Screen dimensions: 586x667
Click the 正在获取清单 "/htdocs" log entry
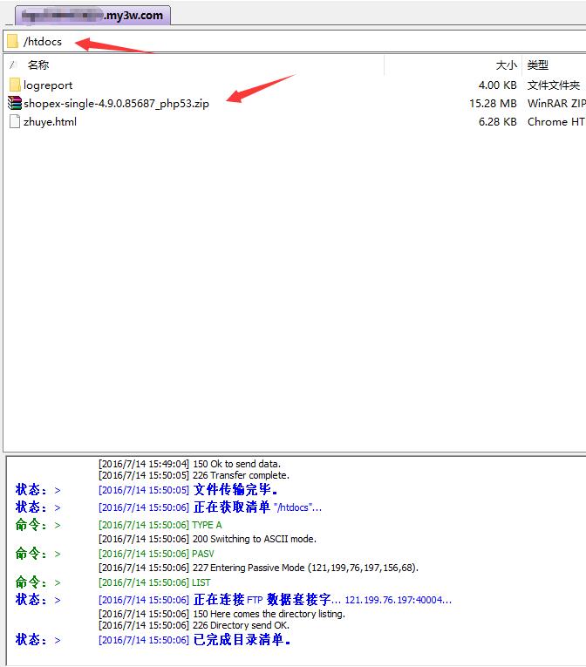[257, 507]
